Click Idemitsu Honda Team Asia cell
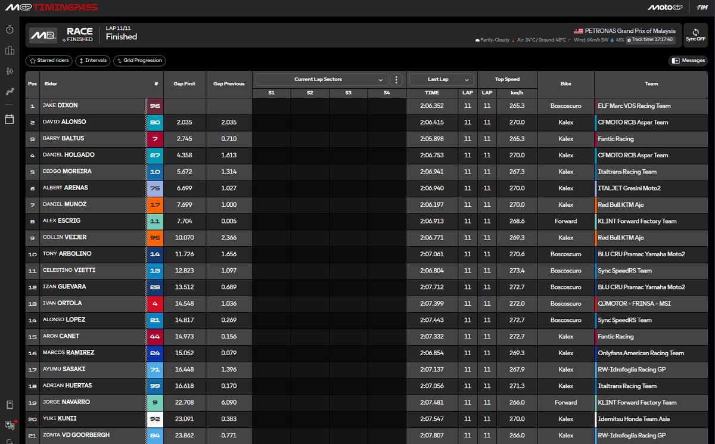Screen dimensions: 715x444 (x=651, y=418)
